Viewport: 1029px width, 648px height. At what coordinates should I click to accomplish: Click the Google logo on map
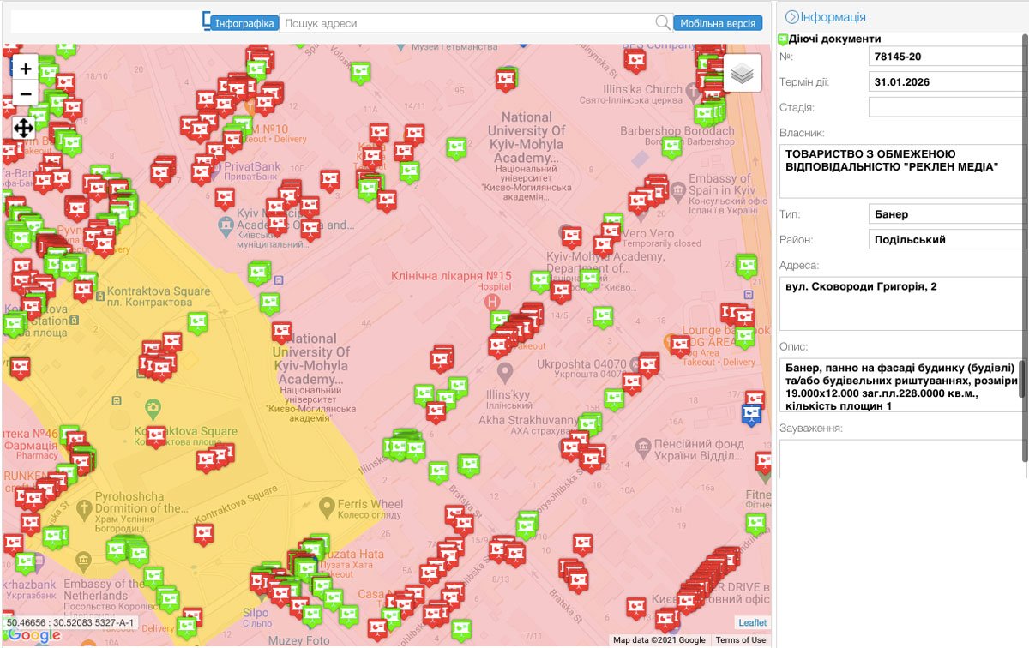33,635
